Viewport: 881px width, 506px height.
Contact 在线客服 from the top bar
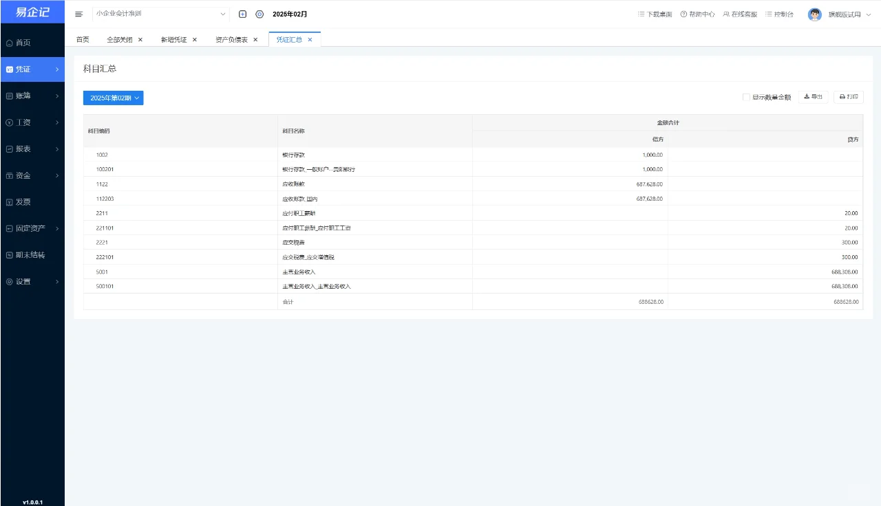tap(740, 14)
